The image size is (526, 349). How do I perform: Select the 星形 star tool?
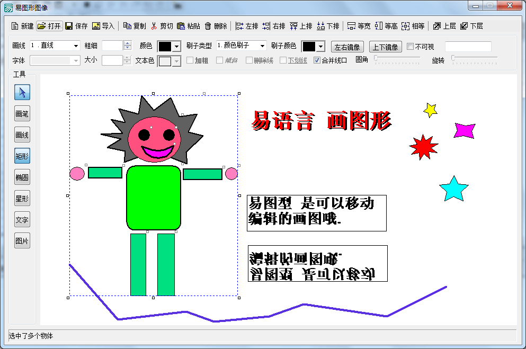[22, 198]
